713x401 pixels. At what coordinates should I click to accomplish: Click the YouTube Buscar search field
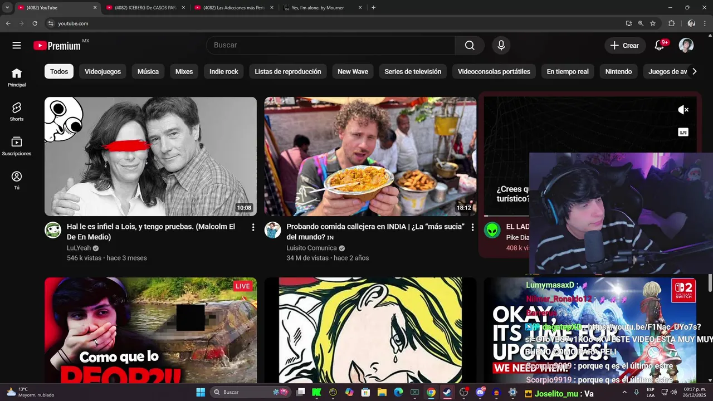click(x=330, y=46)
